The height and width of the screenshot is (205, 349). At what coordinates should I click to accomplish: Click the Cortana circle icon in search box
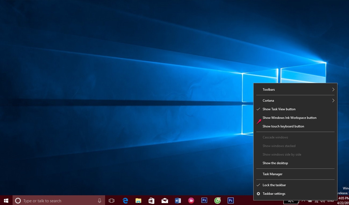18,201
